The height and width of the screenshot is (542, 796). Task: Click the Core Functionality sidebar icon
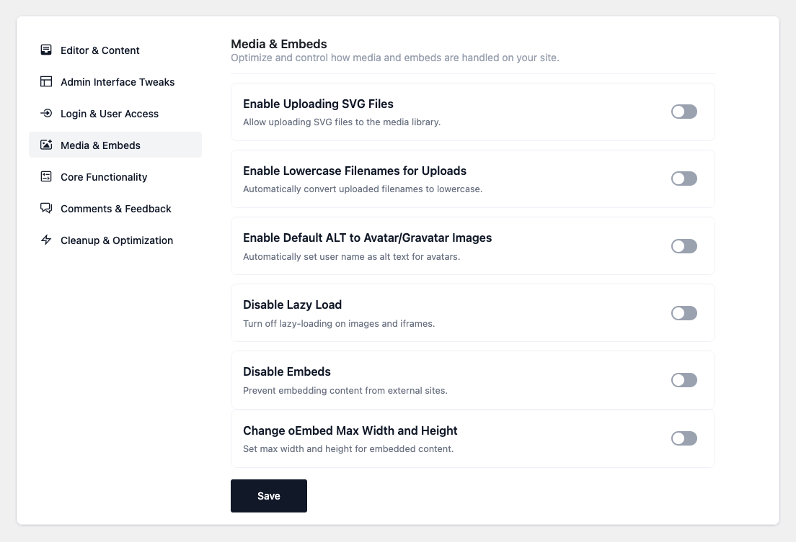coord(46,177)
